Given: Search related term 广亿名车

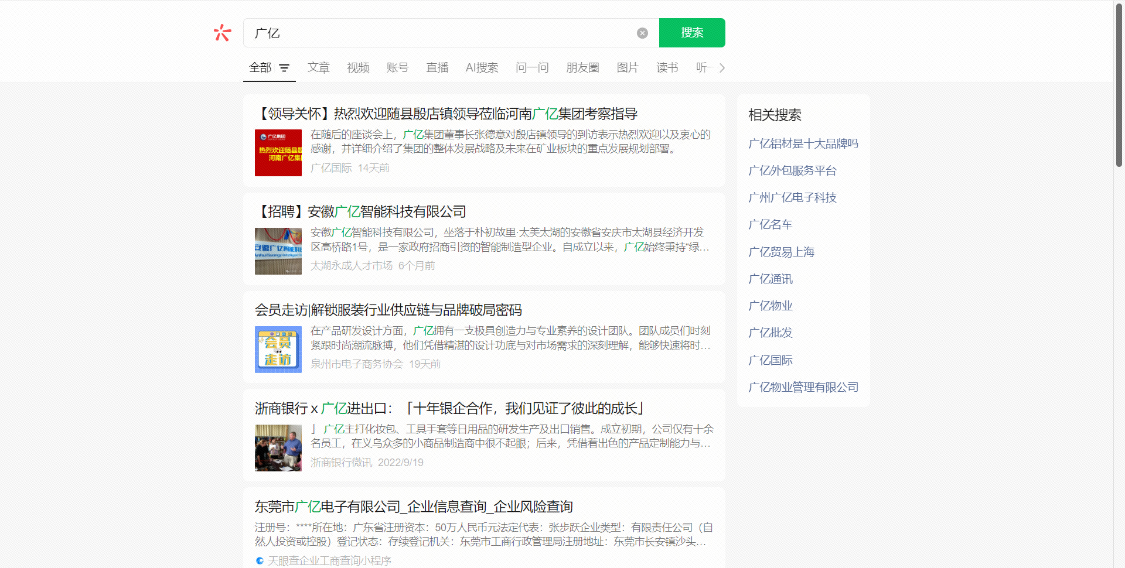Looking at the screenshot, I should tap(771, 224).
